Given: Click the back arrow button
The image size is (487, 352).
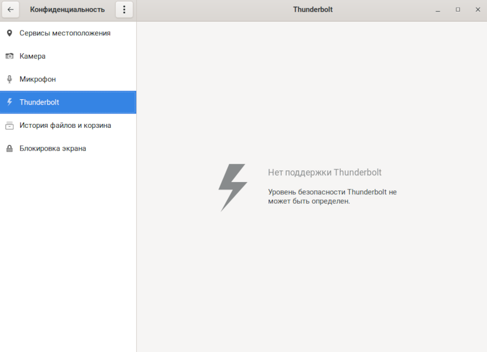Looking at the screenshot, I should [11, 9].
